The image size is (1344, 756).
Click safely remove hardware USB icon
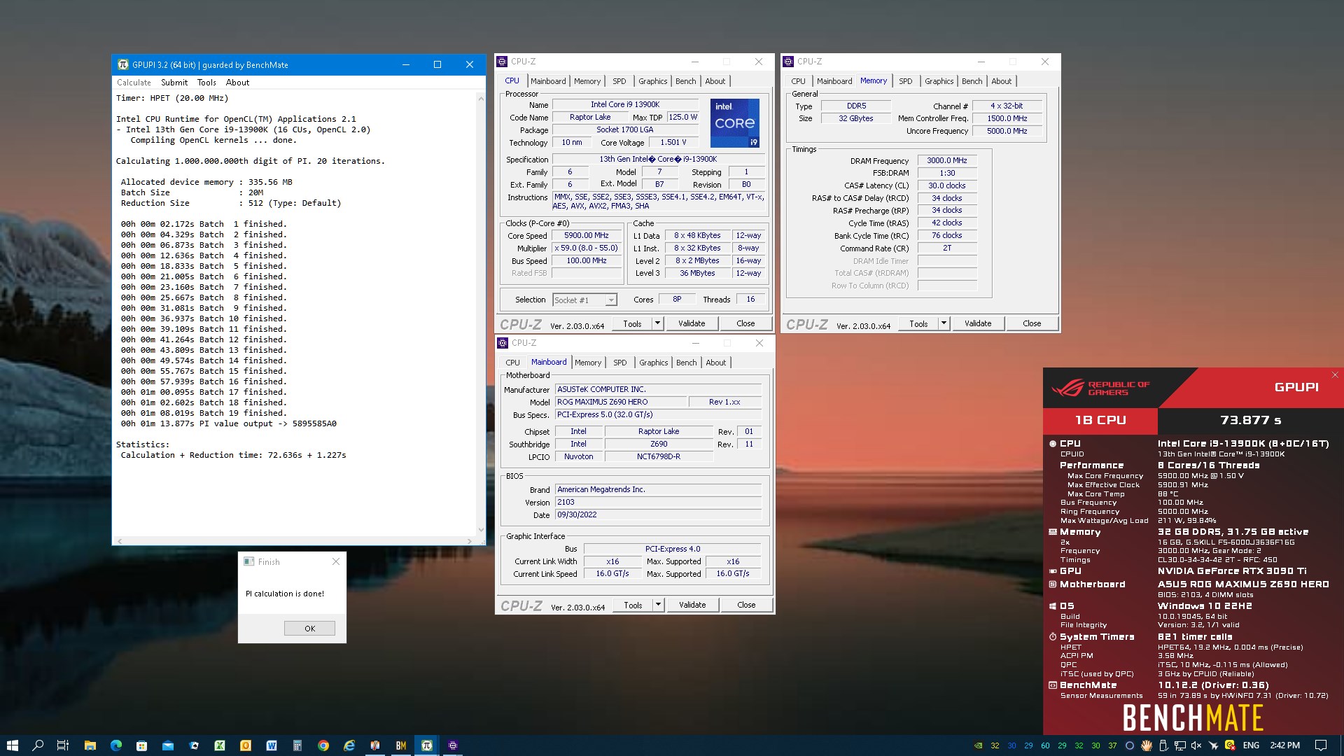point(1163,745)
